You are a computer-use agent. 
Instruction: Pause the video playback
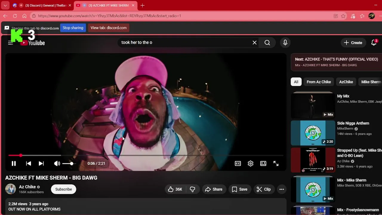(14, 163)
